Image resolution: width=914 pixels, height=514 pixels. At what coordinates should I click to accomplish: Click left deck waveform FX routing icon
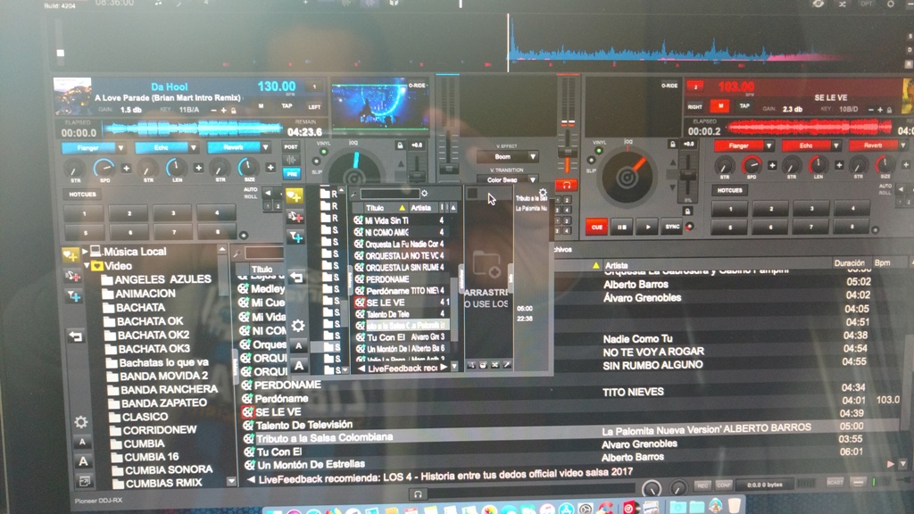click(x=292, y=160)
